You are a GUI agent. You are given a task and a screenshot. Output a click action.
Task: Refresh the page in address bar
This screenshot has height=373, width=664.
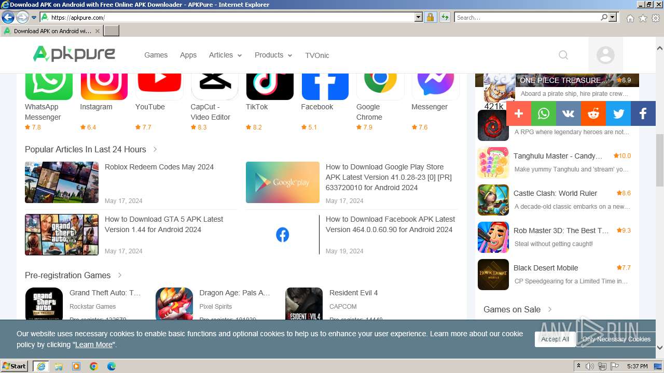click(445, 17)
